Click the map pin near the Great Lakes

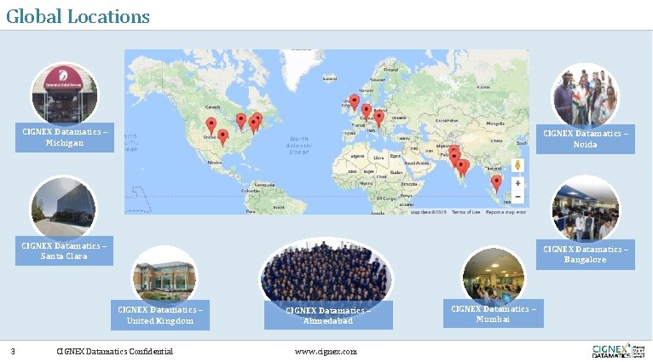coord(241,122)
